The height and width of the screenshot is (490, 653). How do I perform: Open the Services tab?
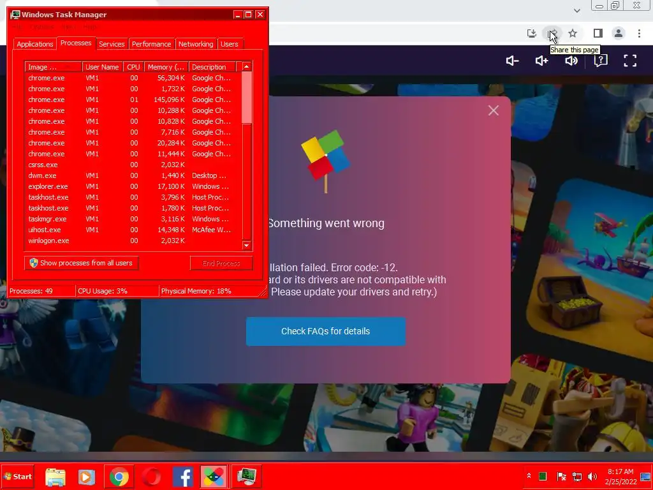[x=112, y=44]
